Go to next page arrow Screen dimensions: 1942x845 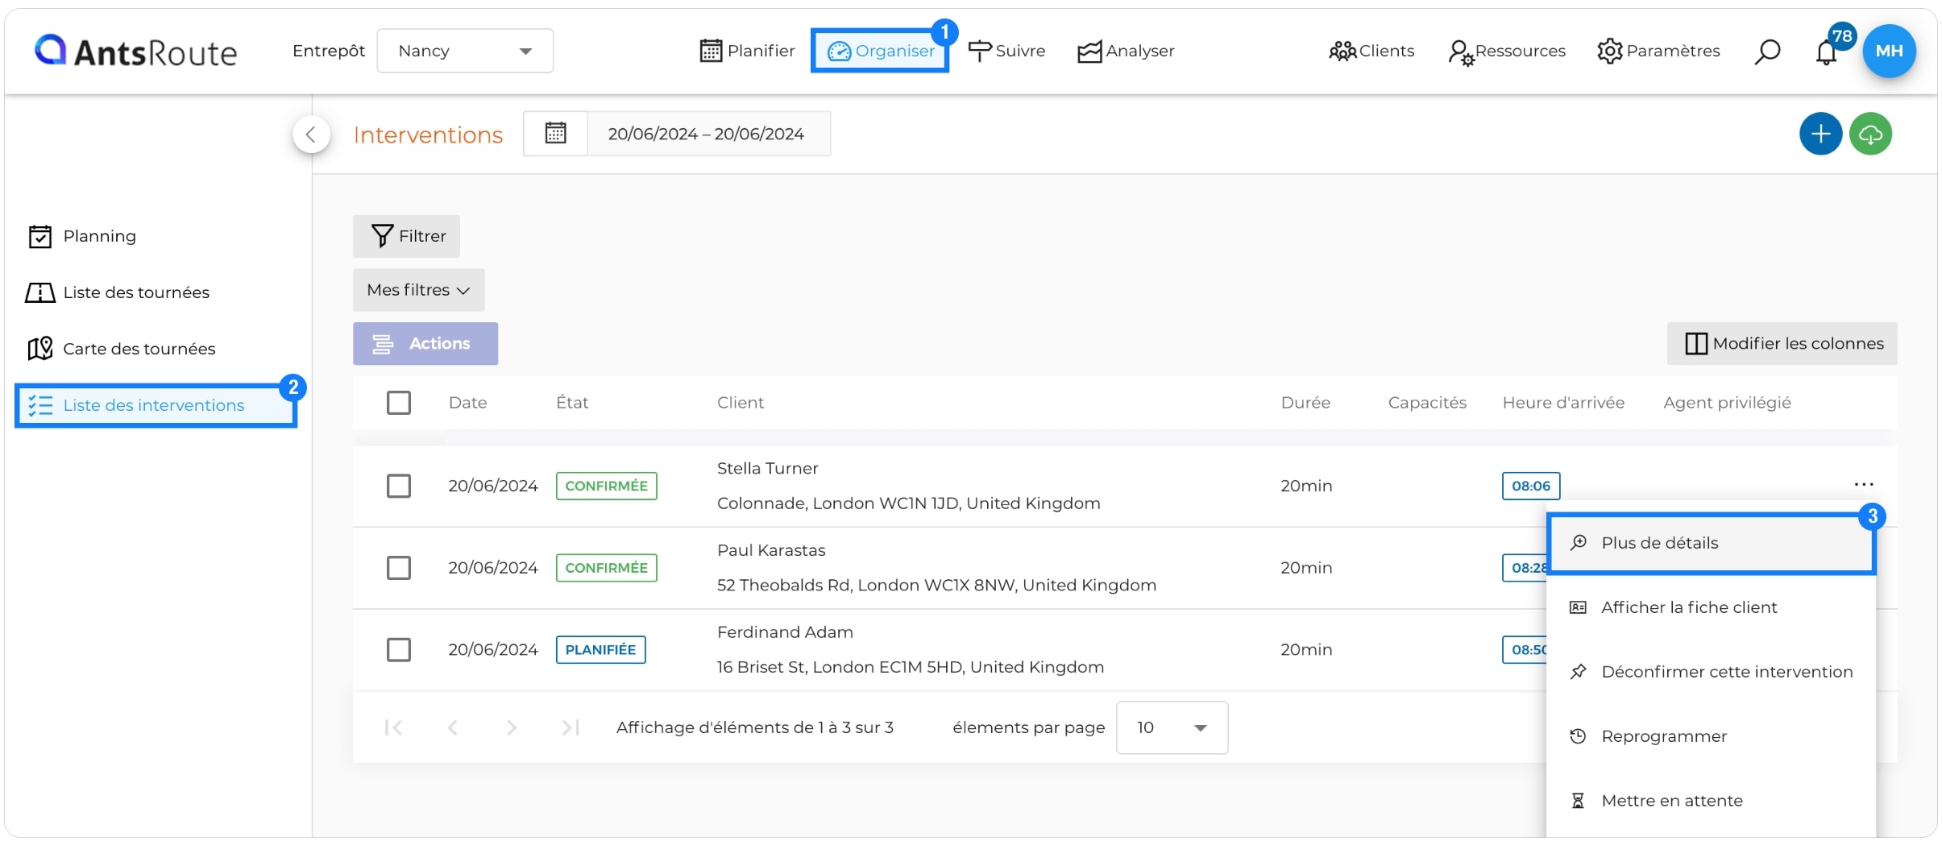click(512, 728)
